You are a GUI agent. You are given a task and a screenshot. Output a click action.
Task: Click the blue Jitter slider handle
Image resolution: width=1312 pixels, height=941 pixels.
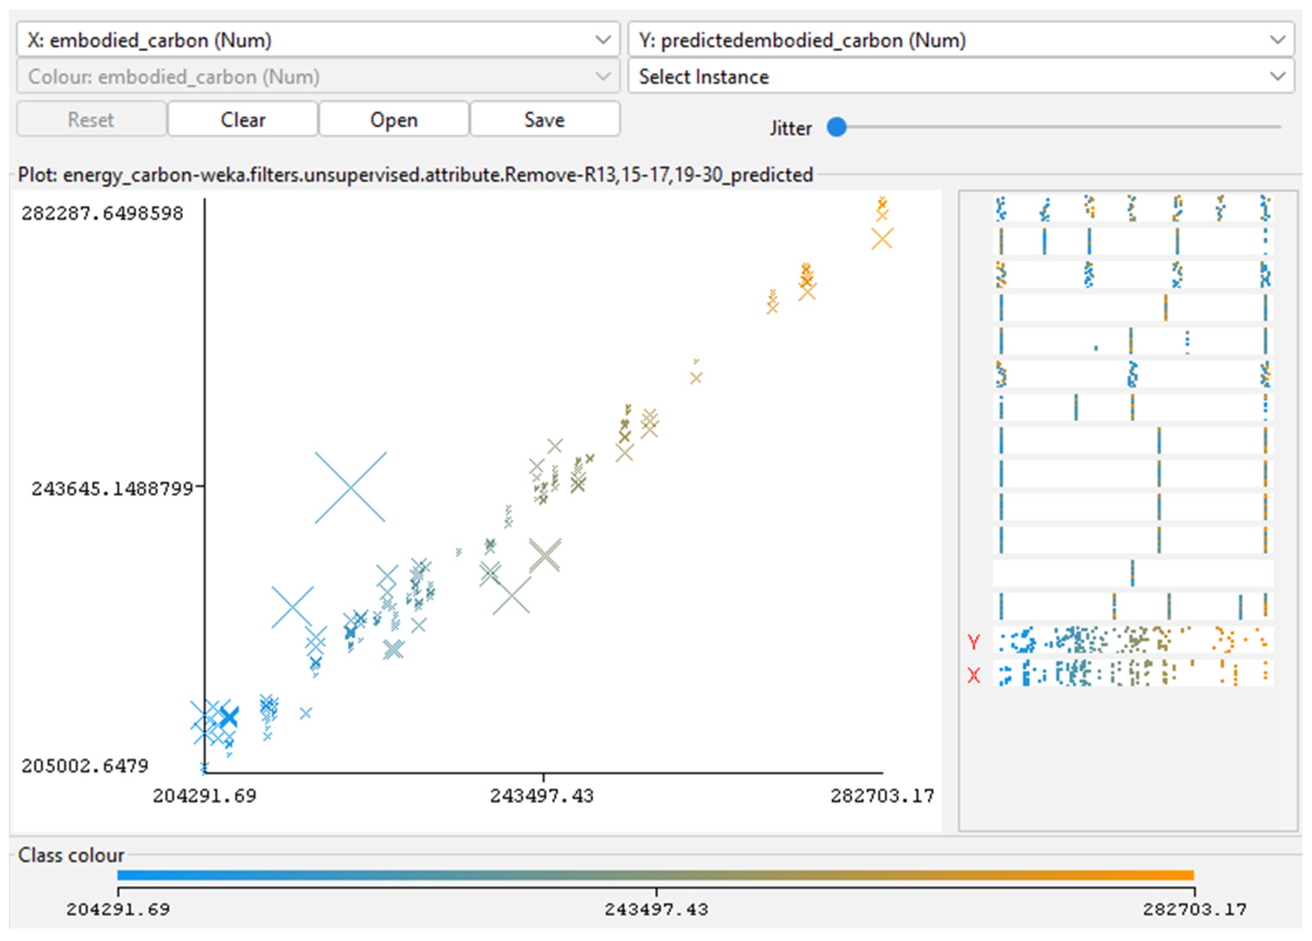pos(837,127)
